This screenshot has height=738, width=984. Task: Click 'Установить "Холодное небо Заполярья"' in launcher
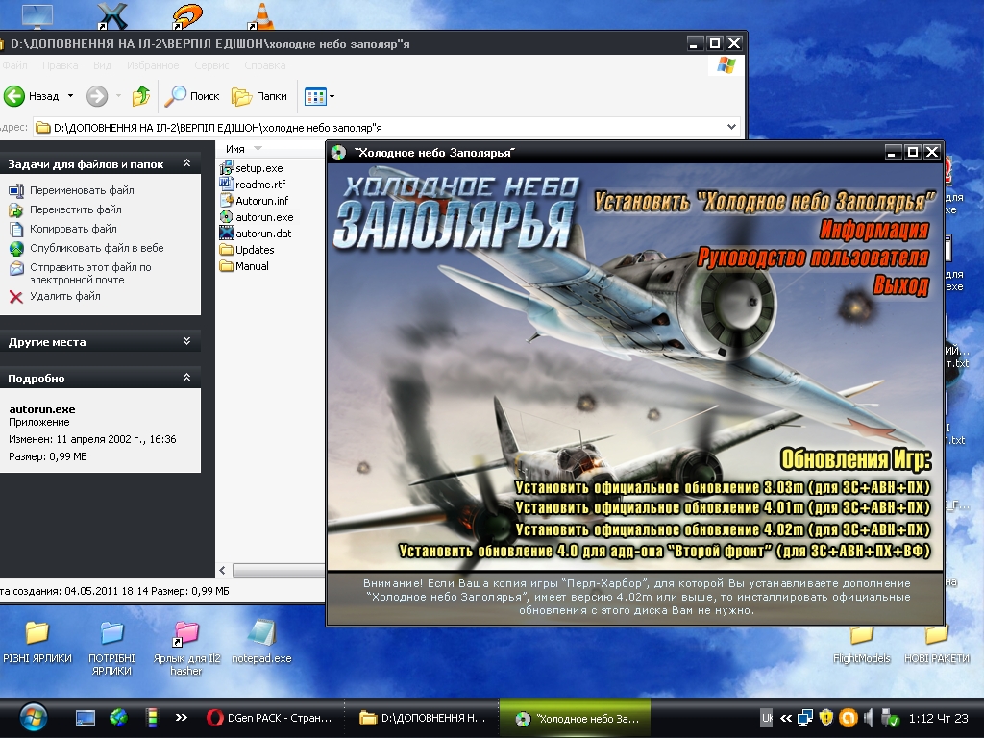[x=764, y=202]
